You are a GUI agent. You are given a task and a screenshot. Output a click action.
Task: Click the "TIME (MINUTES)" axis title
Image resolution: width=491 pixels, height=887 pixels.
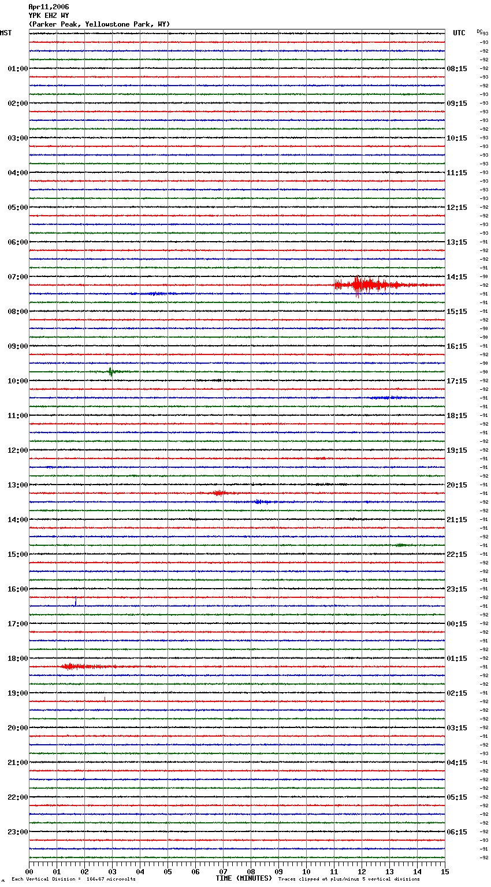coord(244,878)
